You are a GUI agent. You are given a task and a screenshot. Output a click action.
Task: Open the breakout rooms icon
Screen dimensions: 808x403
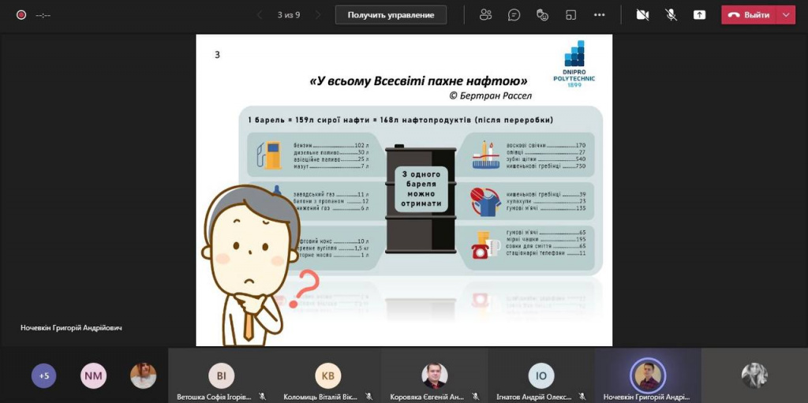point(570,15)
